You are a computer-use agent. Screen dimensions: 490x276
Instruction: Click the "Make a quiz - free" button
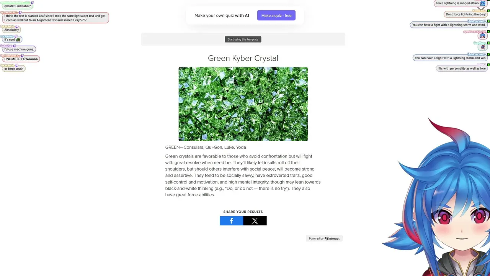click(276, 16)
